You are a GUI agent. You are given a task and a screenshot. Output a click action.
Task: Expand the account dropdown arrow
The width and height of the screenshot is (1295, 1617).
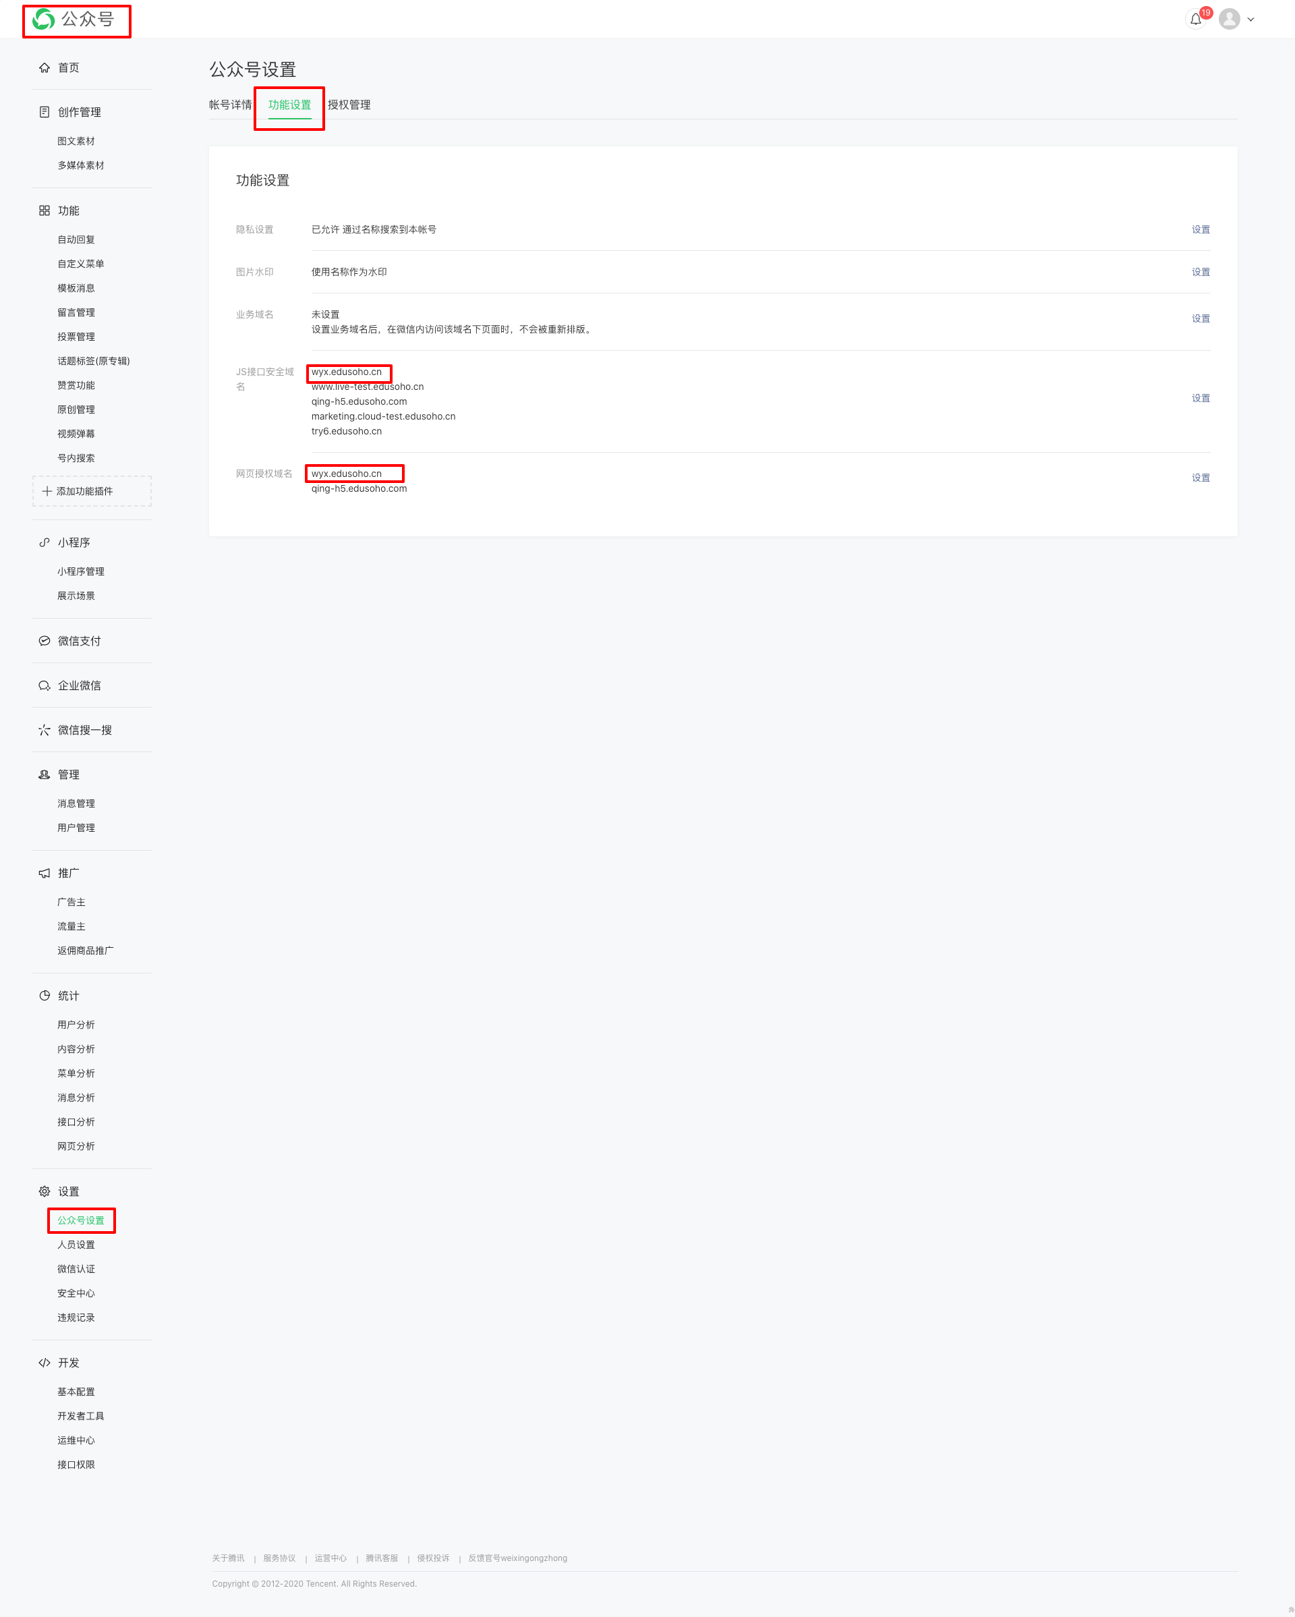coord(1250,20)
